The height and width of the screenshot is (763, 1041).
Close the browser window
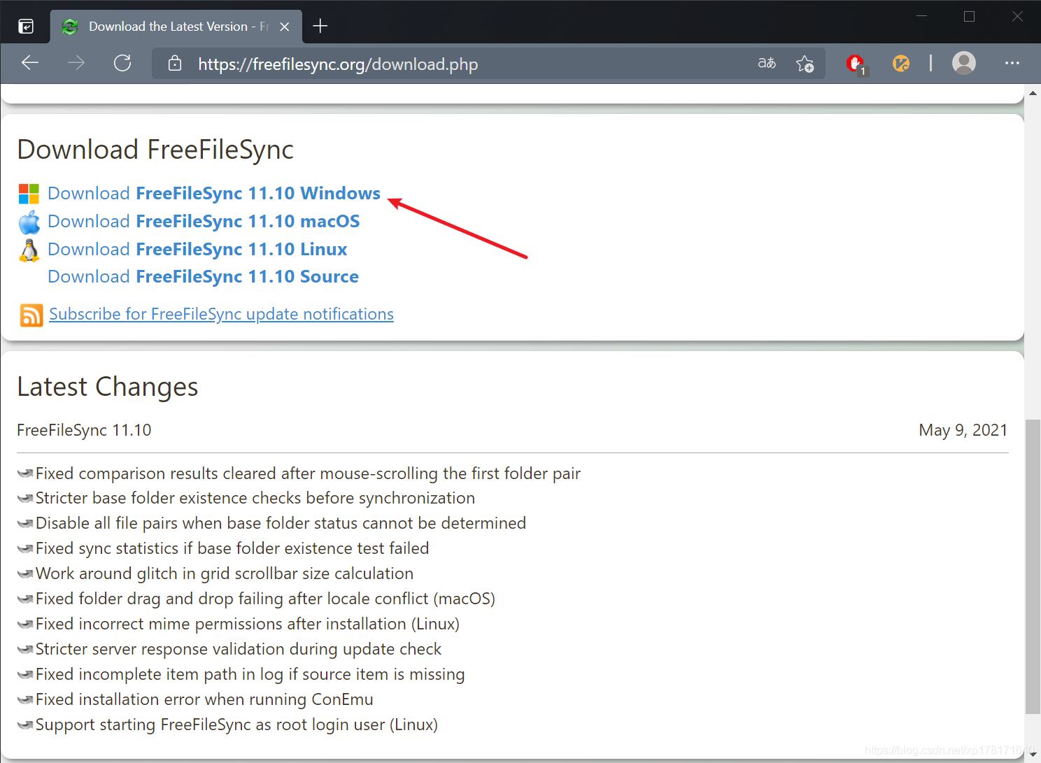[x=1017, y=16]
